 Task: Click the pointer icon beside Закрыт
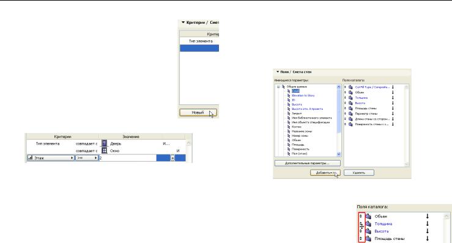289,114
